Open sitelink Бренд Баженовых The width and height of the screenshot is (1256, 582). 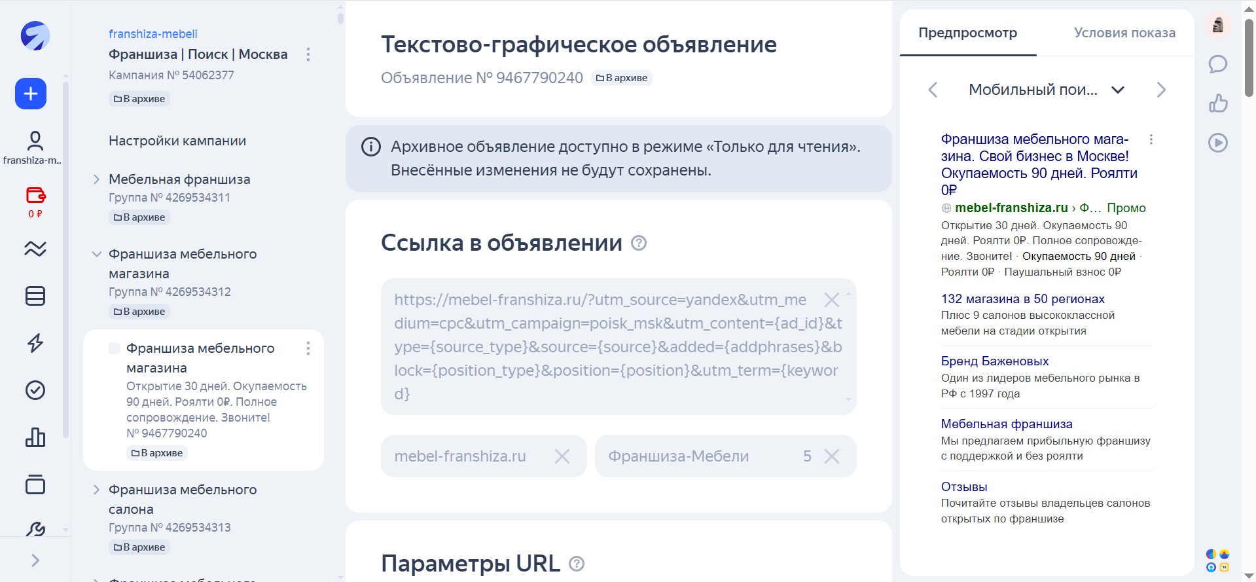pos(994,361)
